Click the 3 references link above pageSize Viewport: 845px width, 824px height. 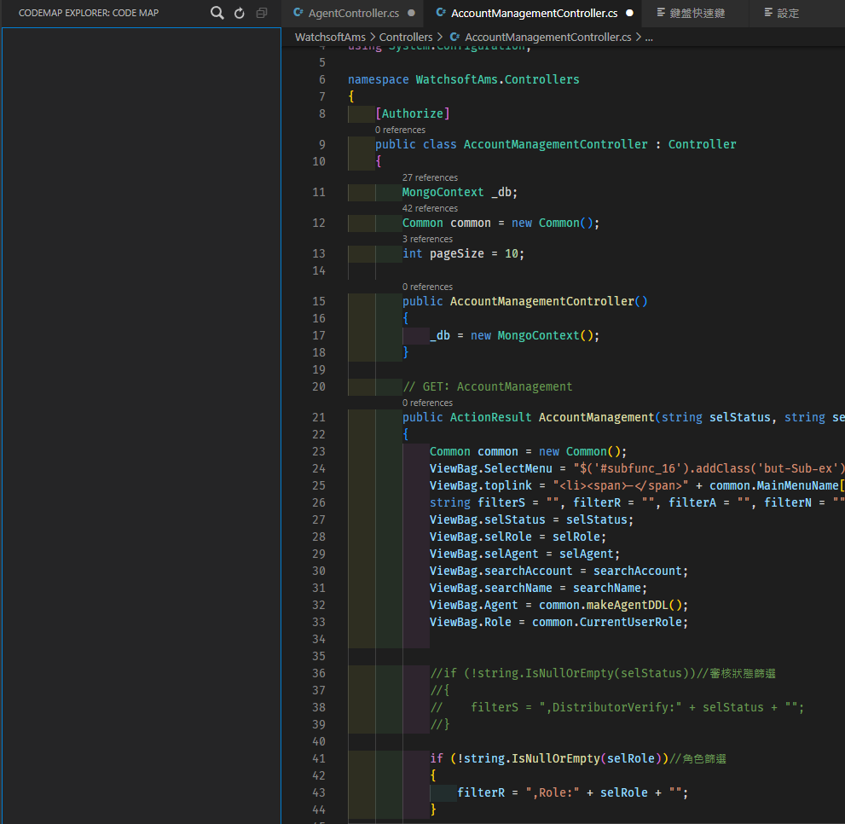tap(425, 238)
